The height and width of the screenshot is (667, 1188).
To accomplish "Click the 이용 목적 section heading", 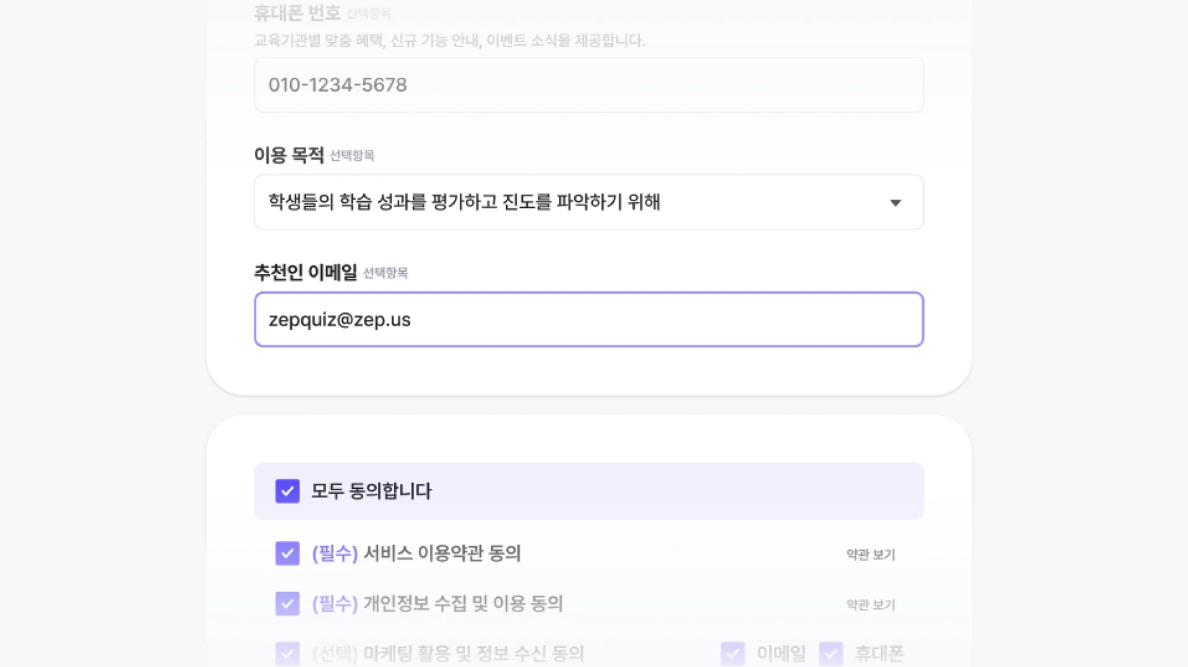I will (x=288, y=156).
